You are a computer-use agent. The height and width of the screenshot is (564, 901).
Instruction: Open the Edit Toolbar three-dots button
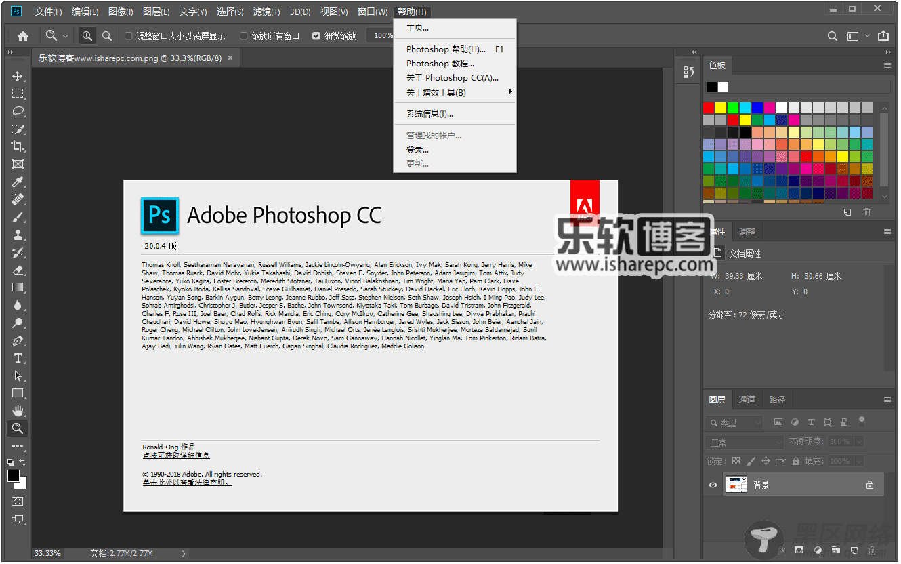tap(18, 446)
